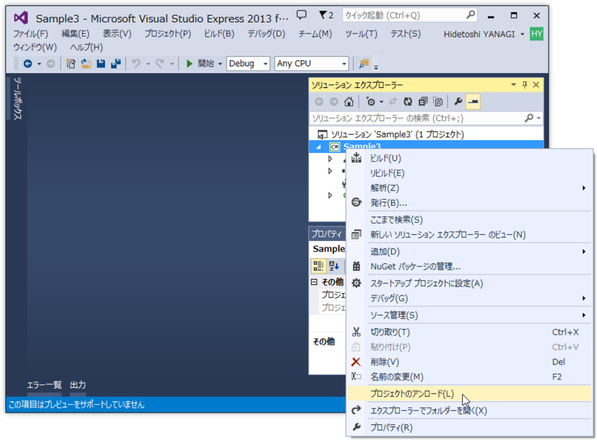
Task: Select the ソリューション 'Sample3' tree node
Action: click(x=397, y=134)
